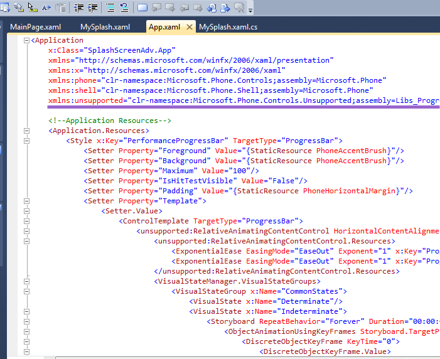This screenshot has height=359, width=440.
Task: Click the xmlns:phone namespace line
Action: click(x=217, y=80)
